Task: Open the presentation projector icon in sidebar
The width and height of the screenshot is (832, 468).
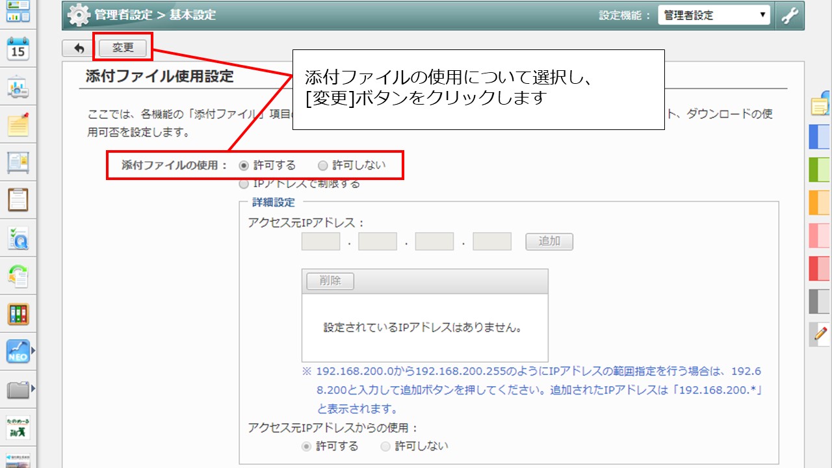Action: pos(18,88)
